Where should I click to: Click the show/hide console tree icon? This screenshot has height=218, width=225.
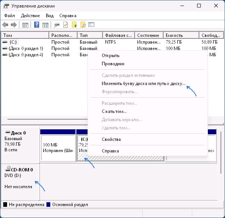25,25
